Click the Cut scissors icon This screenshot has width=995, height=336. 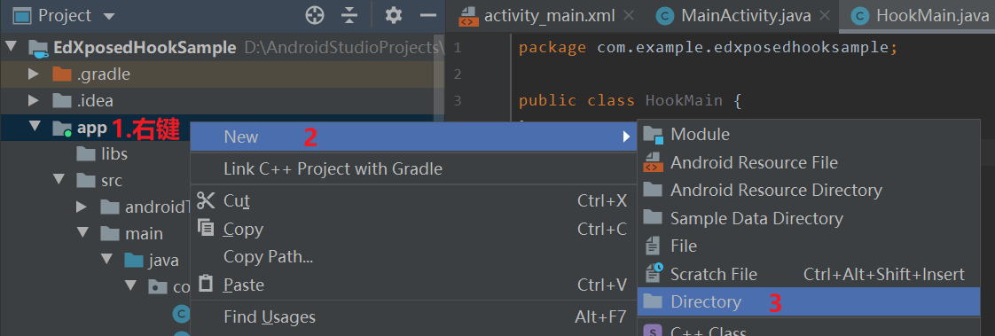click(207, 201)
